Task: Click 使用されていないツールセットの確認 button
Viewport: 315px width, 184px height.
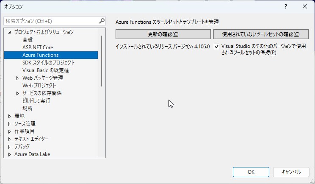Action: click(261, 34)
